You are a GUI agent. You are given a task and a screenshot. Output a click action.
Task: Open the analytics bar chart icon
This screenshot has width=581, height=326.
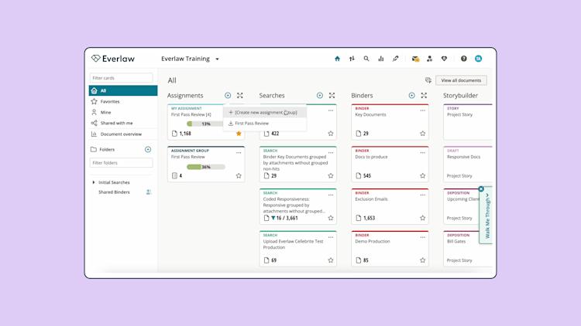click(x=381, y=59)
